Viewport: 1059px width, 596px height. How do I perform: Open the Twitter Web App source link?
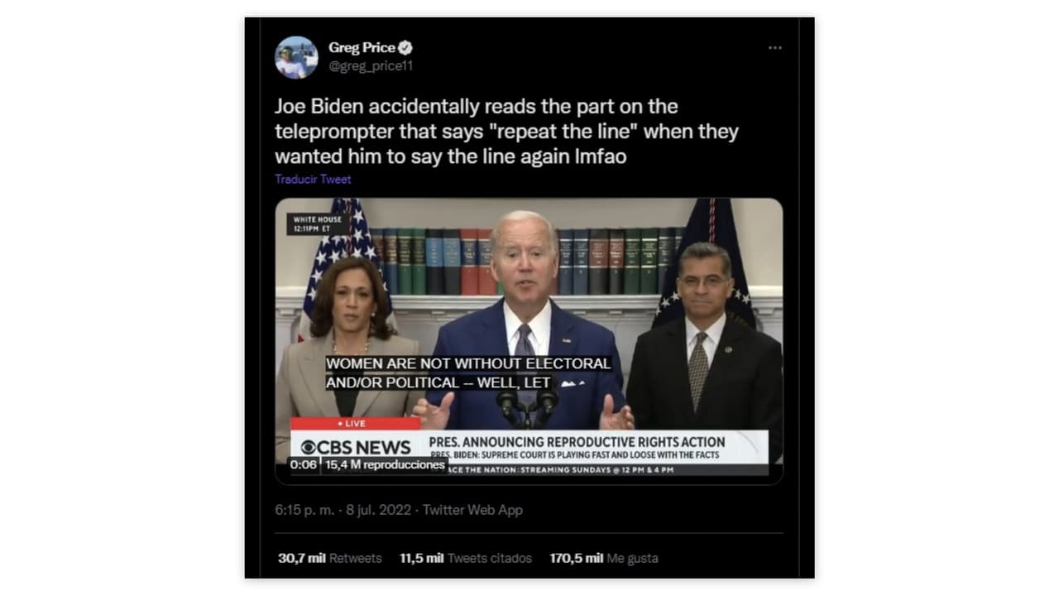pyautogui.click(x=472, y=510)
